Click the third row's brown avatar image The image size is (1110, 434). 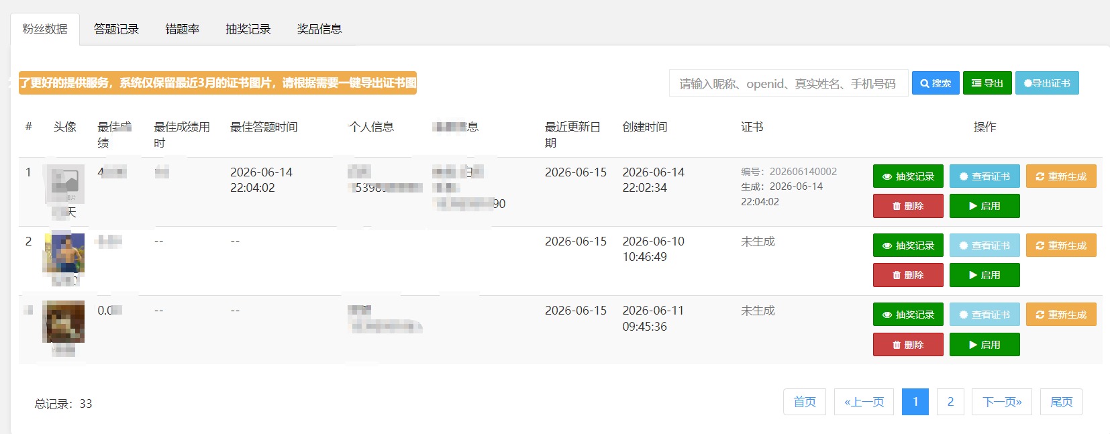click(64, 322)
